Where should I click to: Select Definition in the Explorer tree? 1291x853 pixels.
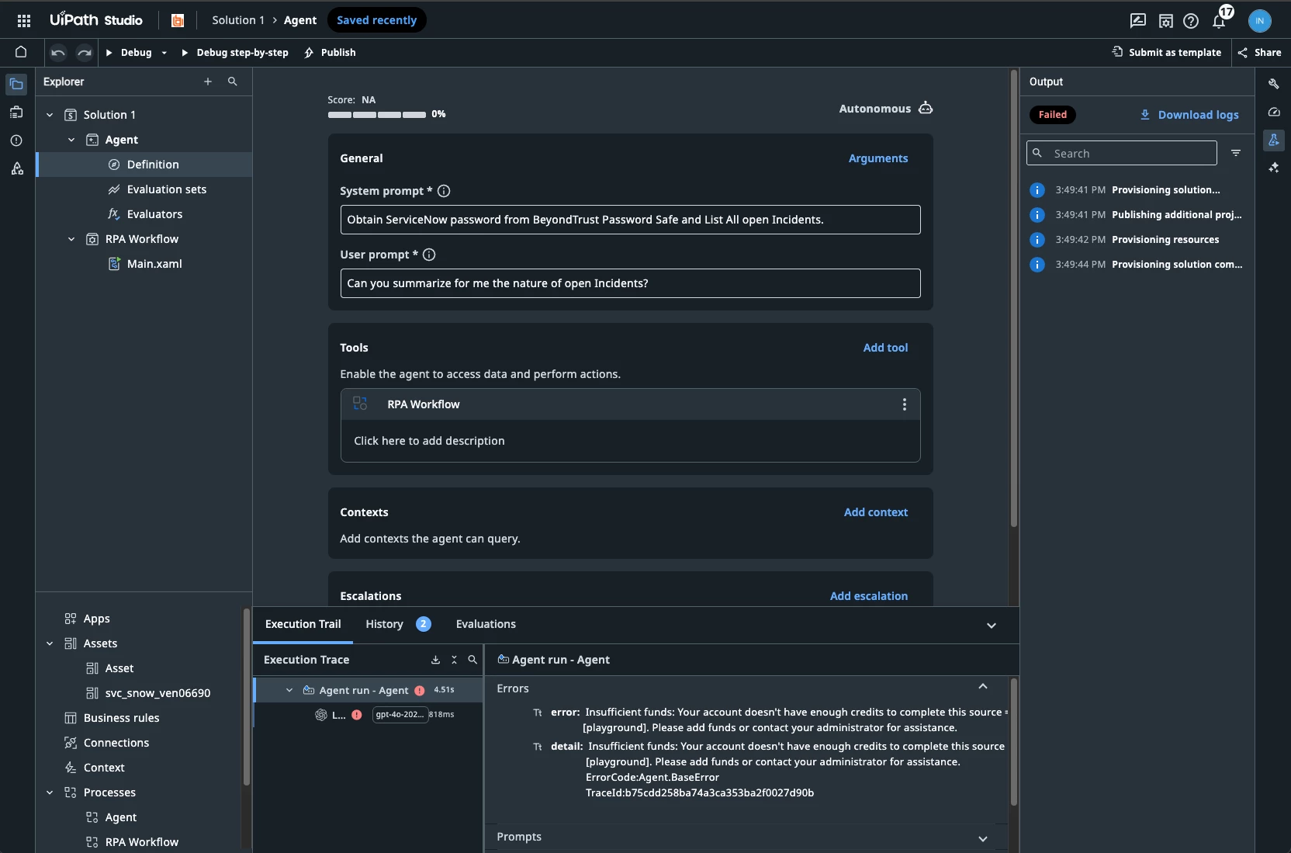144,165
